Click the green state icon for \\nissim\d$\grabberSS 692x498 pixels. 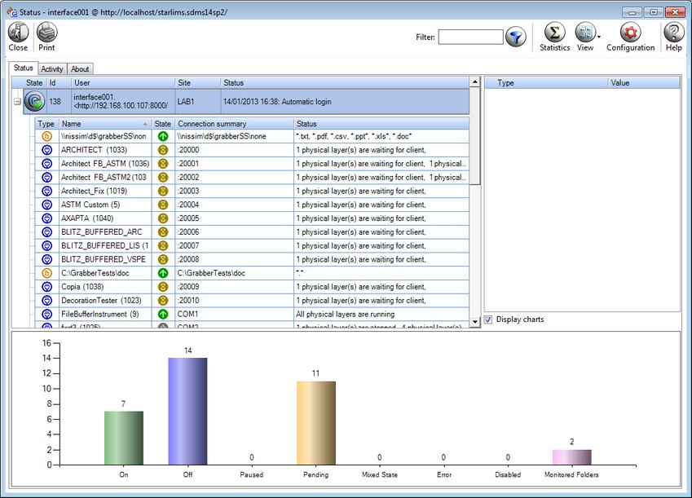pos(163,136)
